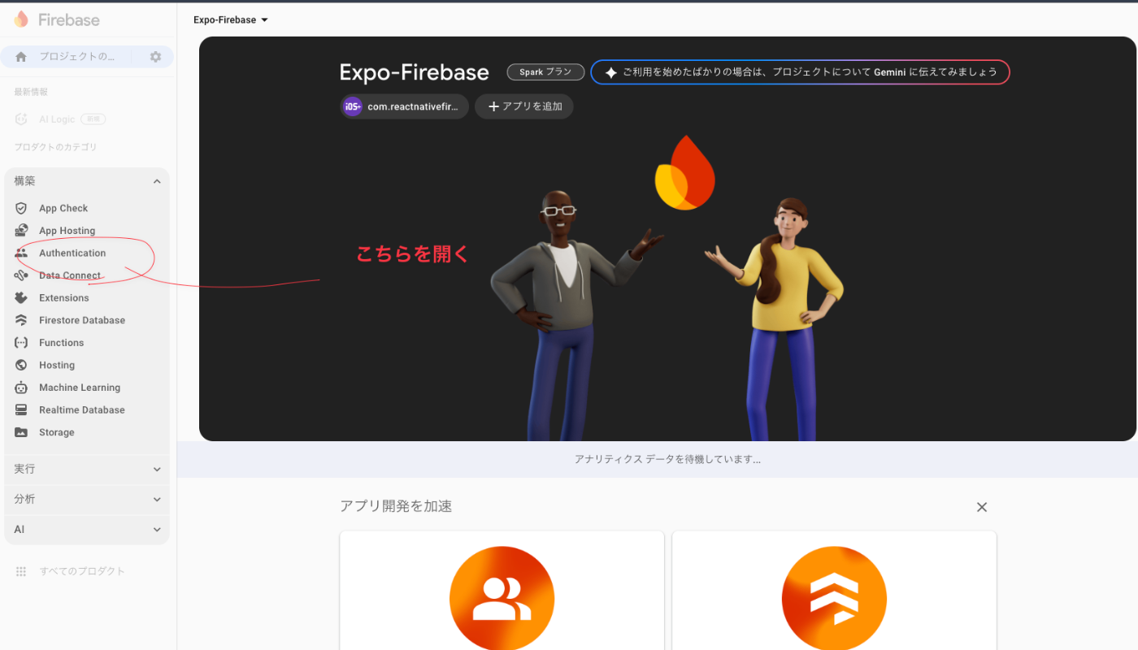Click the Gemini sparkle icon
The width and height of the screenshot is (1138, 650).
pos(611,72)
